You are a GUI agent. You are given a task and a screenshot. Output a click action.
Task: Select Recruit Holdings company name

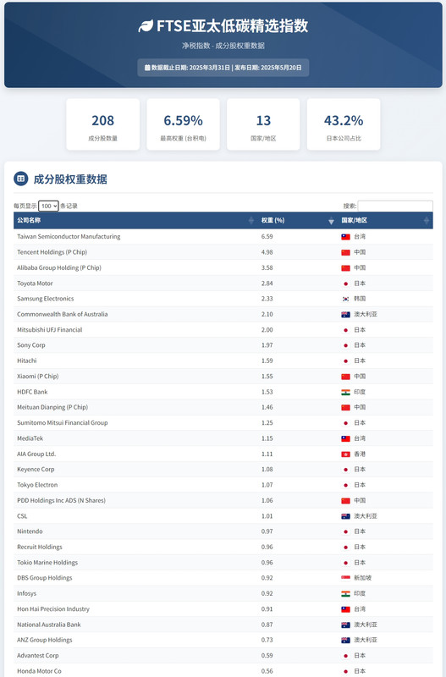(x=40, y=547)
